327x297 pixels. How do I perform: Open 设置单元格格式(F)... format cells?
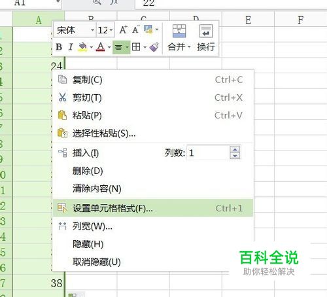click(x=153, y=208)
